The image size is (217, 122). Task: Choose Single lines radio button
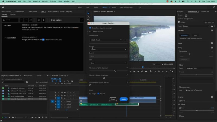(x=90, y=94)
